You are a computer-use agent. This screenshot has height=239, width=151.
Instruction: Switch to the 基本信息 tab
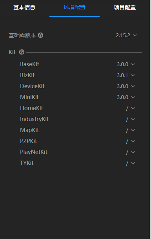pos(24,7)
